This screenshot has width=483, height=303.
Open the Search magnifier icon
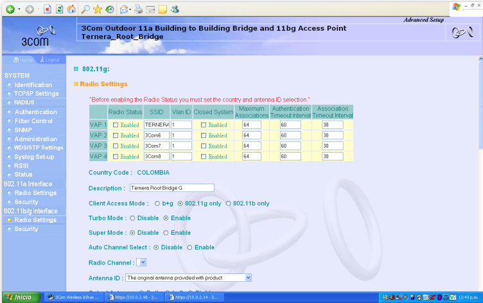85,9
